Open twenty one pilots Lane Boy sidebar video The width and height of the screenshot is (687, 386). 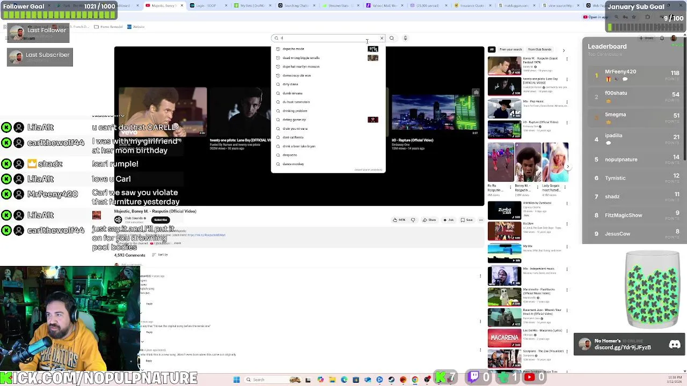coord(504,86)
